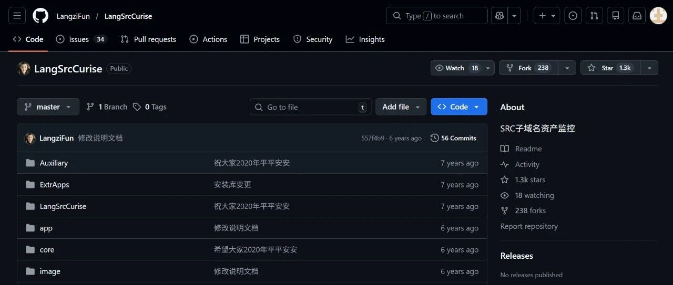Open the user profile avatar menu
The image size is (673, 285).
tap(658, 16)
